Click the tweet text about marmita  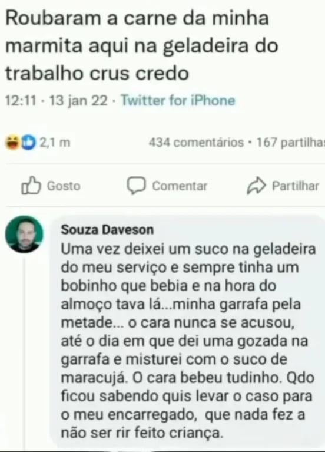click(142, 45)
